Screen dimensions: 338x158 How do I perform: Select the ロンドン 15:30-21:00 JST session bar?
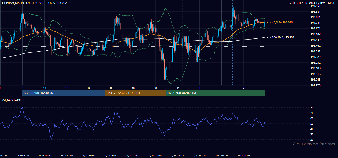[135, 93]
